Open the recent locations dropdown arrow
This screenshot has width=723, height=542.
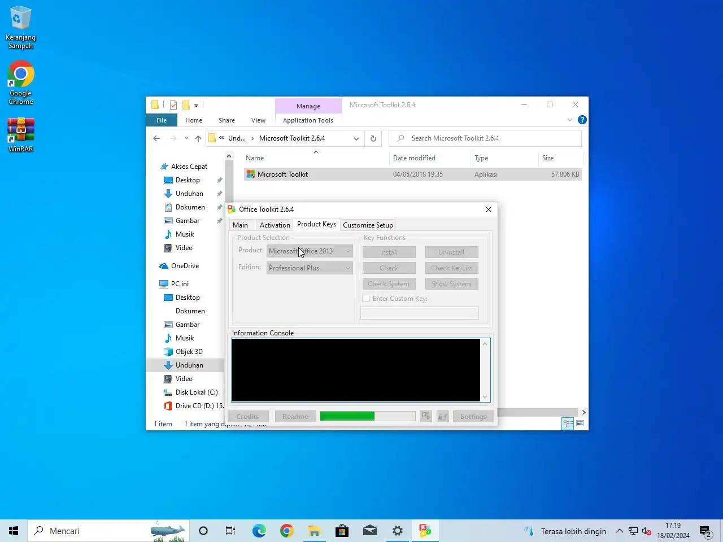[186, 138]
